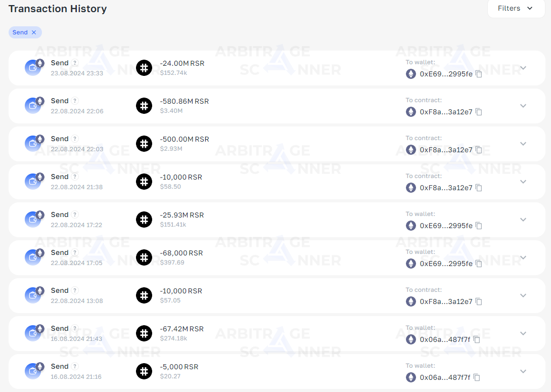Click the $2.93M value text
This screenshot has width=551, height=392.
(171, 149)
